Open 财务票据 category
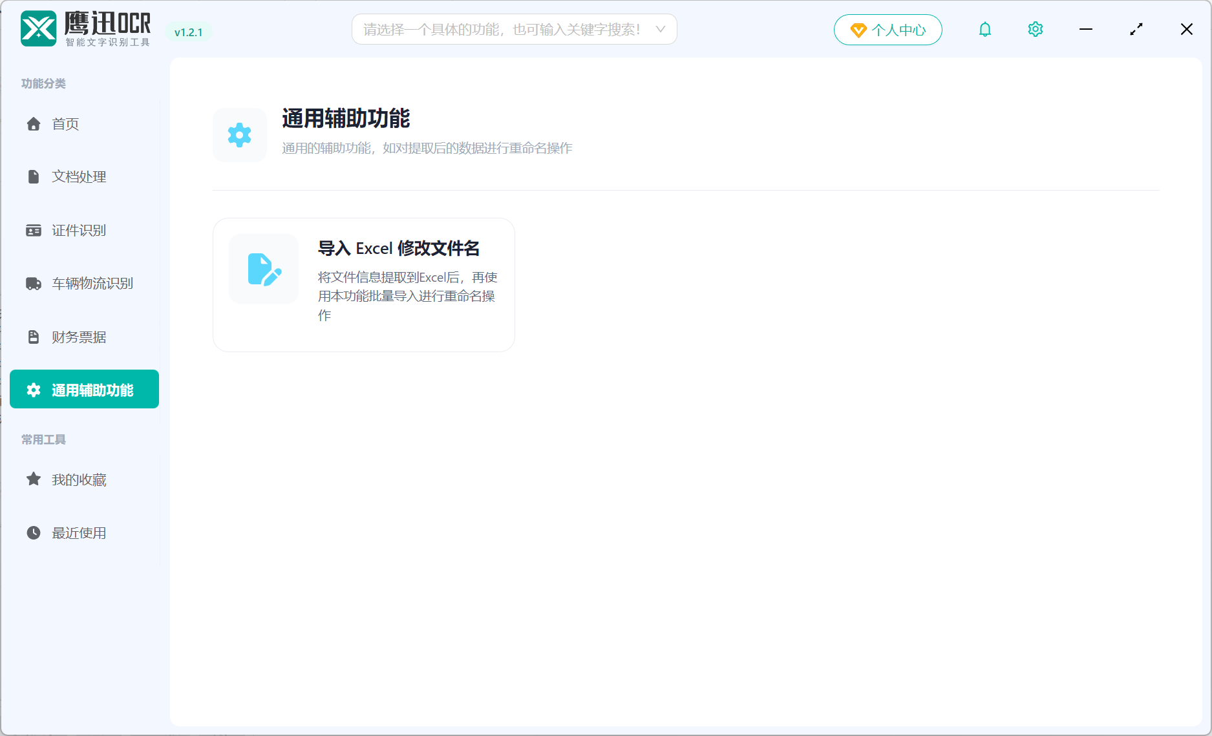Image resolution: width=1212 pixels, height=736 pixels. click(84, 337)
